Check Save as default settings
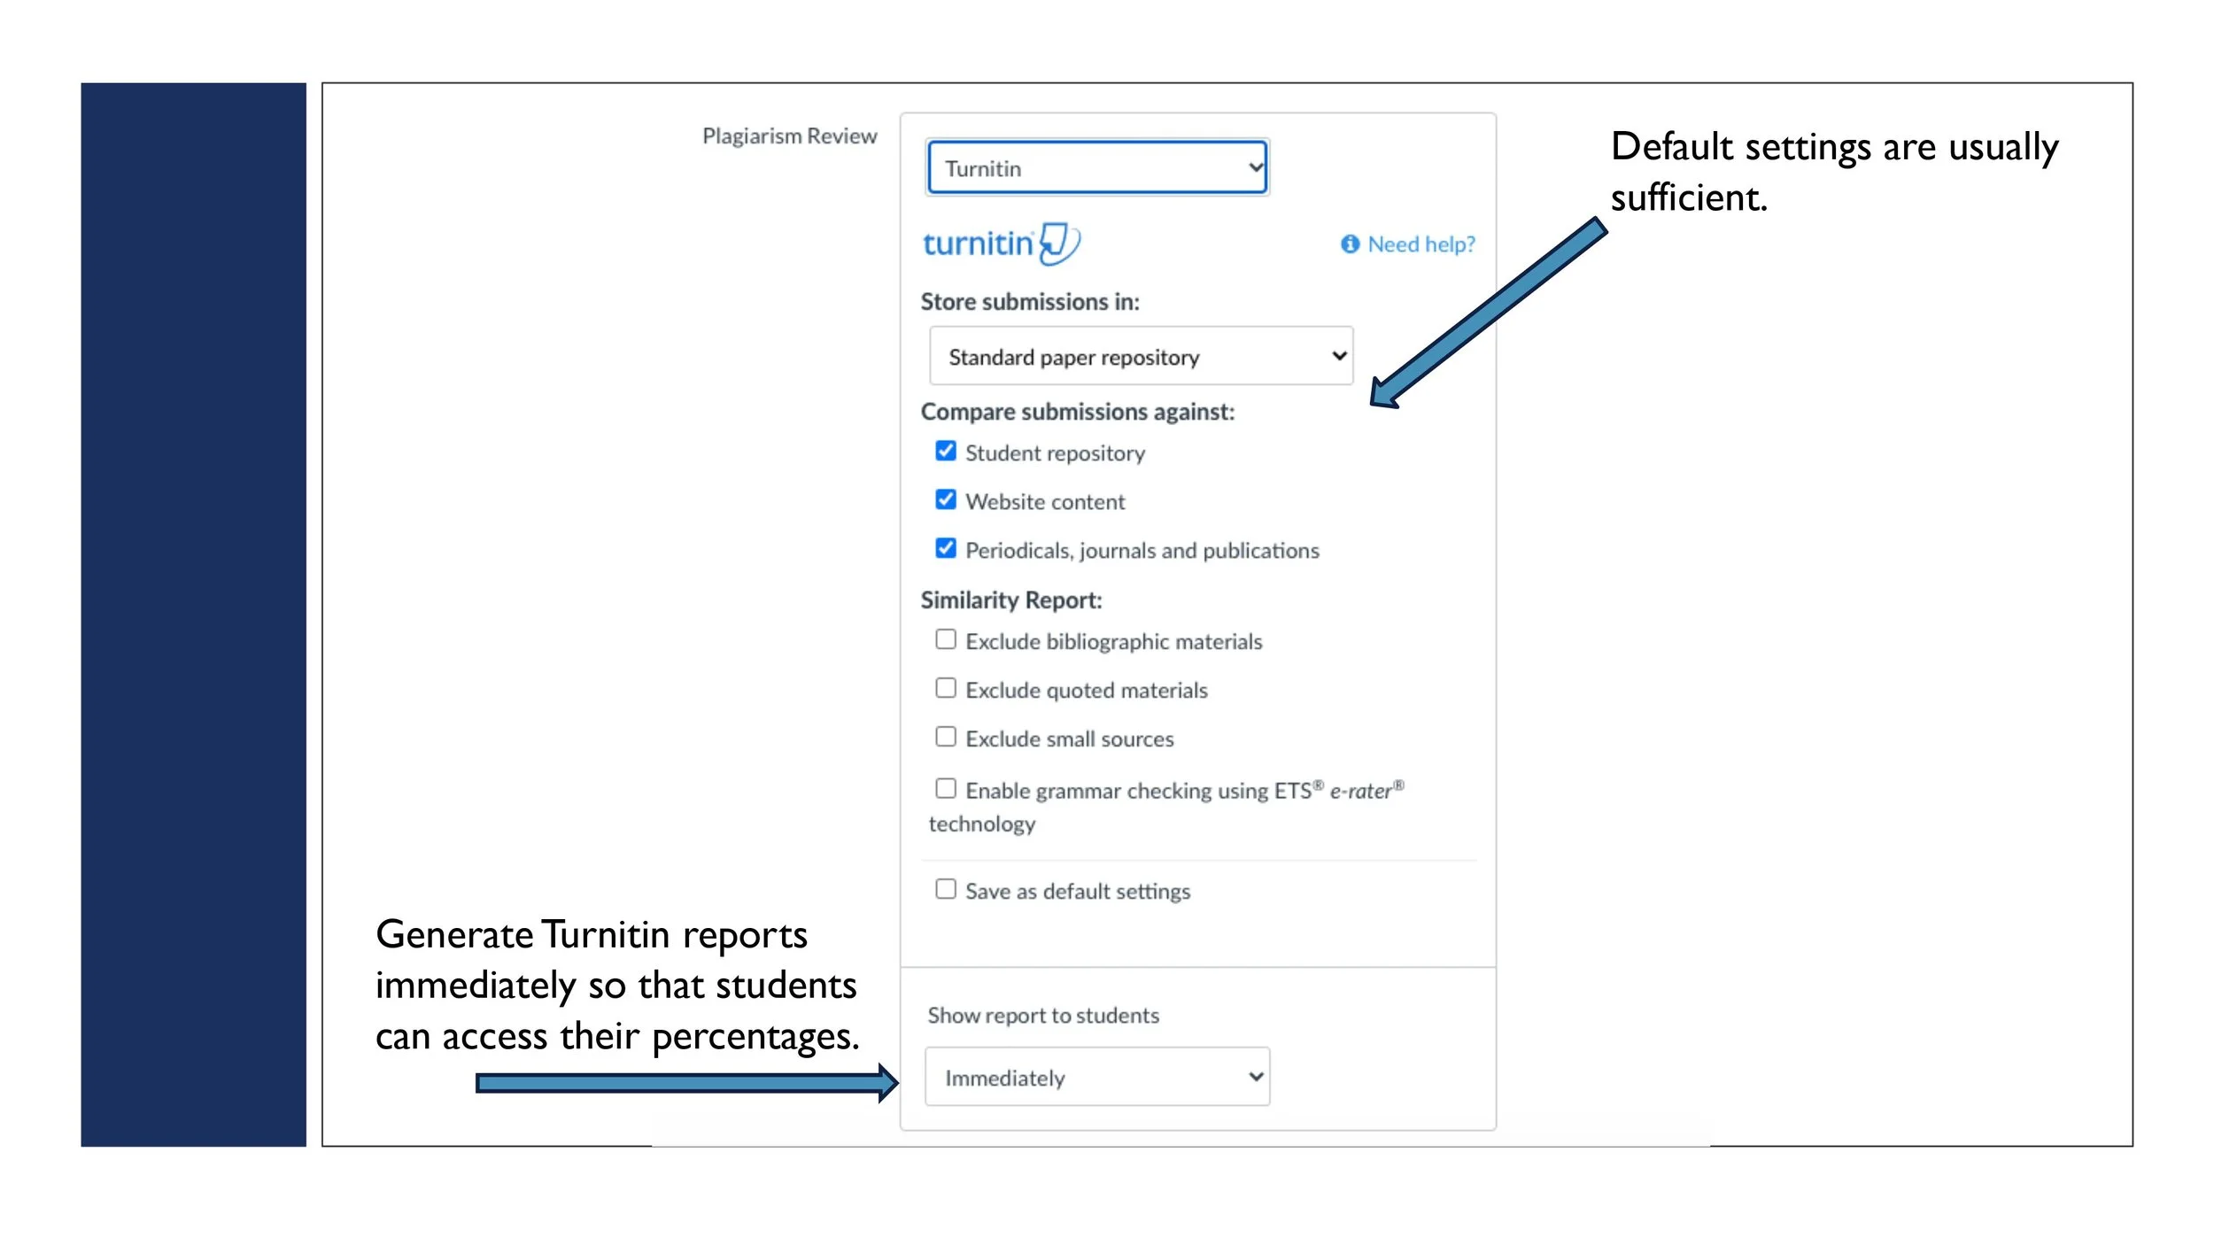 [x=946, y=889]
